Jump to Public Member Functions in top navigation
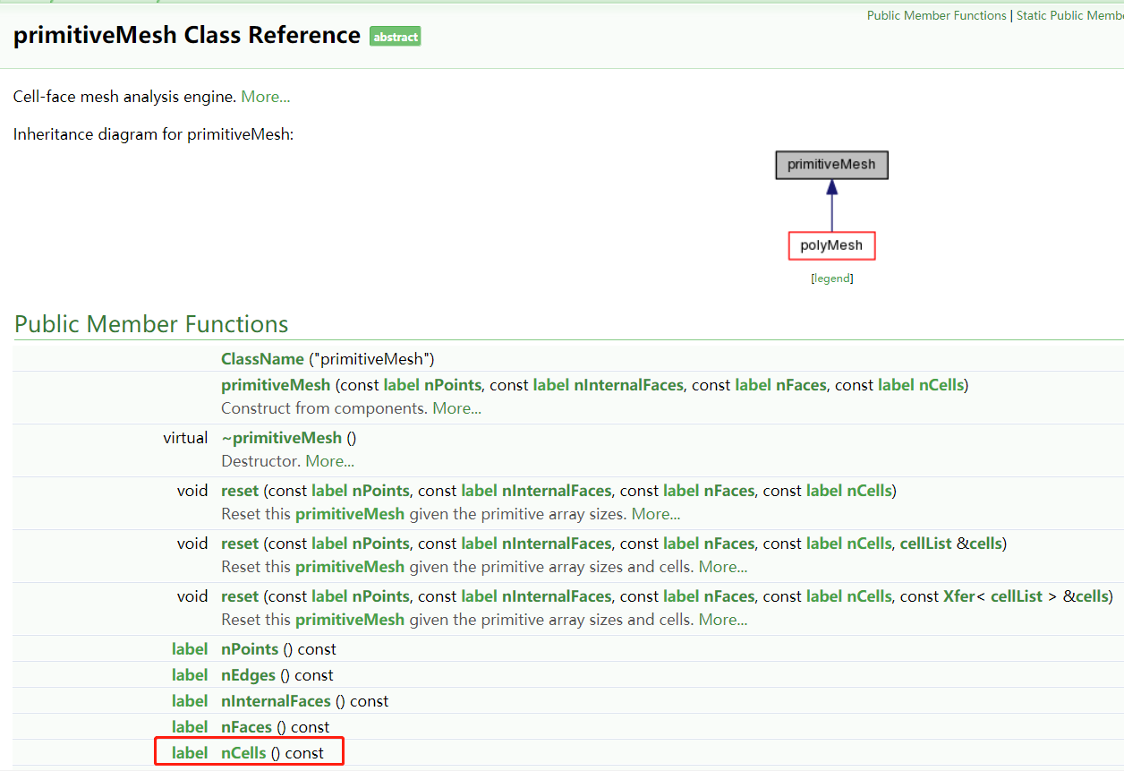The width and height of the screenshot is (1124, 771). point(936,15)
